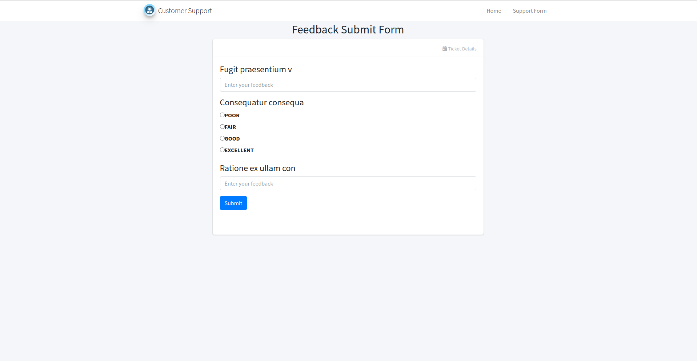Viewport: 697px width, 361px height.
Task: Select the POOR radio button
Action: click(x=222, y=115)
